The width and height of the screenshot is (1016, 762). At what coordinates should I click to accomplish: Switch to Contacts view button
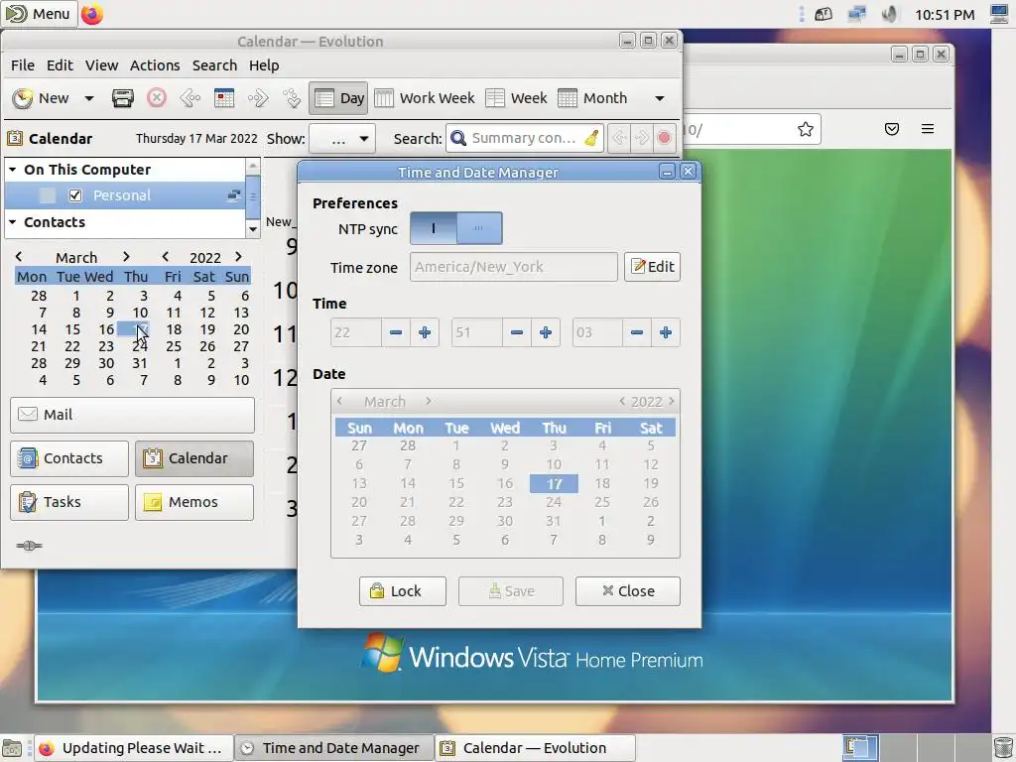pos(69,458)
